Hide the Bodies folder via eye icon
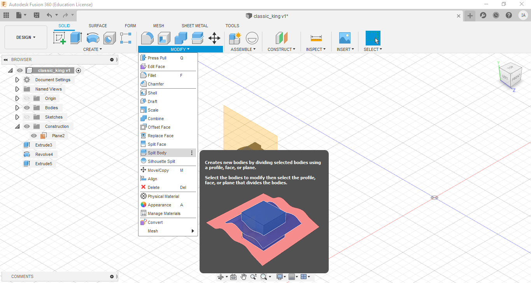The width and height of the screenshot is (531, 283). [x=27, y=108]
